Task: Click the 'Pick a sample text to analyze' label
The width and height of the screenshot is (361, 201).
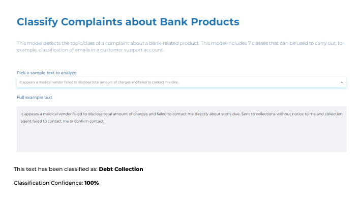Action: click(x=47, y=73)
